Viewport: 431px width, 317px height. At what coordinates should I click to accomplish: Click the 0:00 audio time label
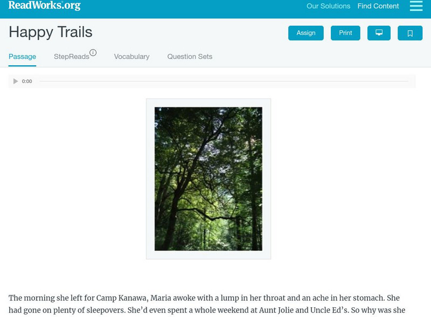(27, 81)
